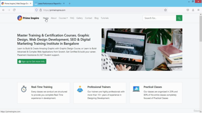Open the shield tracking protection icon
Viewport: 202px width, 113px height.
tap(37, 10)
